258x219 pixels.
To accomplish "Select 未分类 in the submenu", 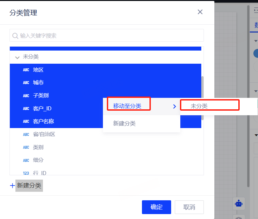I will (199, 106).
